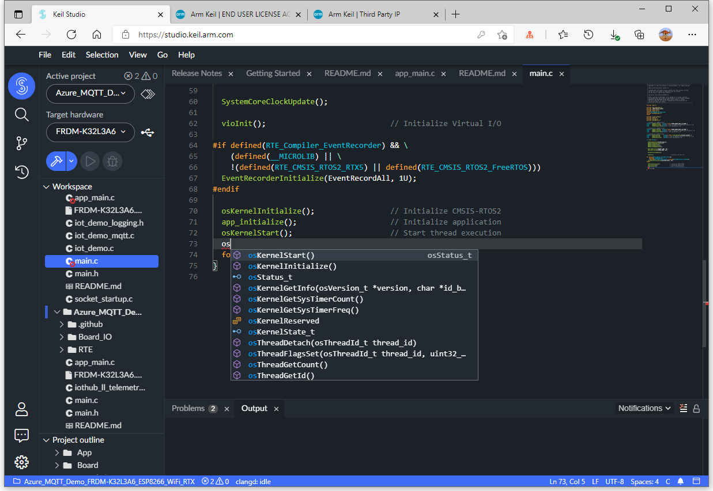Click the clear output icon
Image resolution: width=713 pixels, height=491 pixels.
point(684,408)
